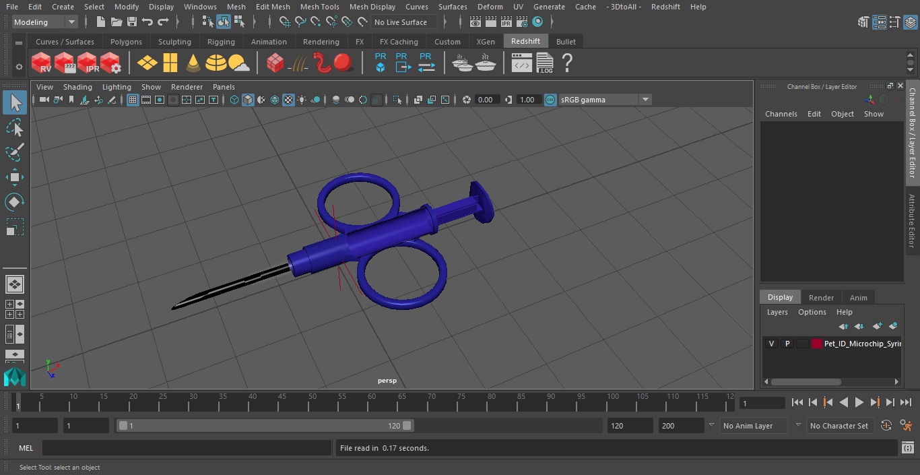The image size is (920, 475).
Task: Click the Redshift proxy export PR icon
Action: click(x=402, y=63)
